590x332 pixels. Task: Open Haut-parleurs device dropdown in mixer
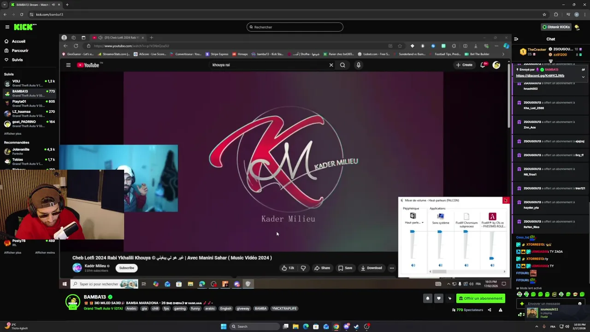pyautogui.click(x=414, y=223)
